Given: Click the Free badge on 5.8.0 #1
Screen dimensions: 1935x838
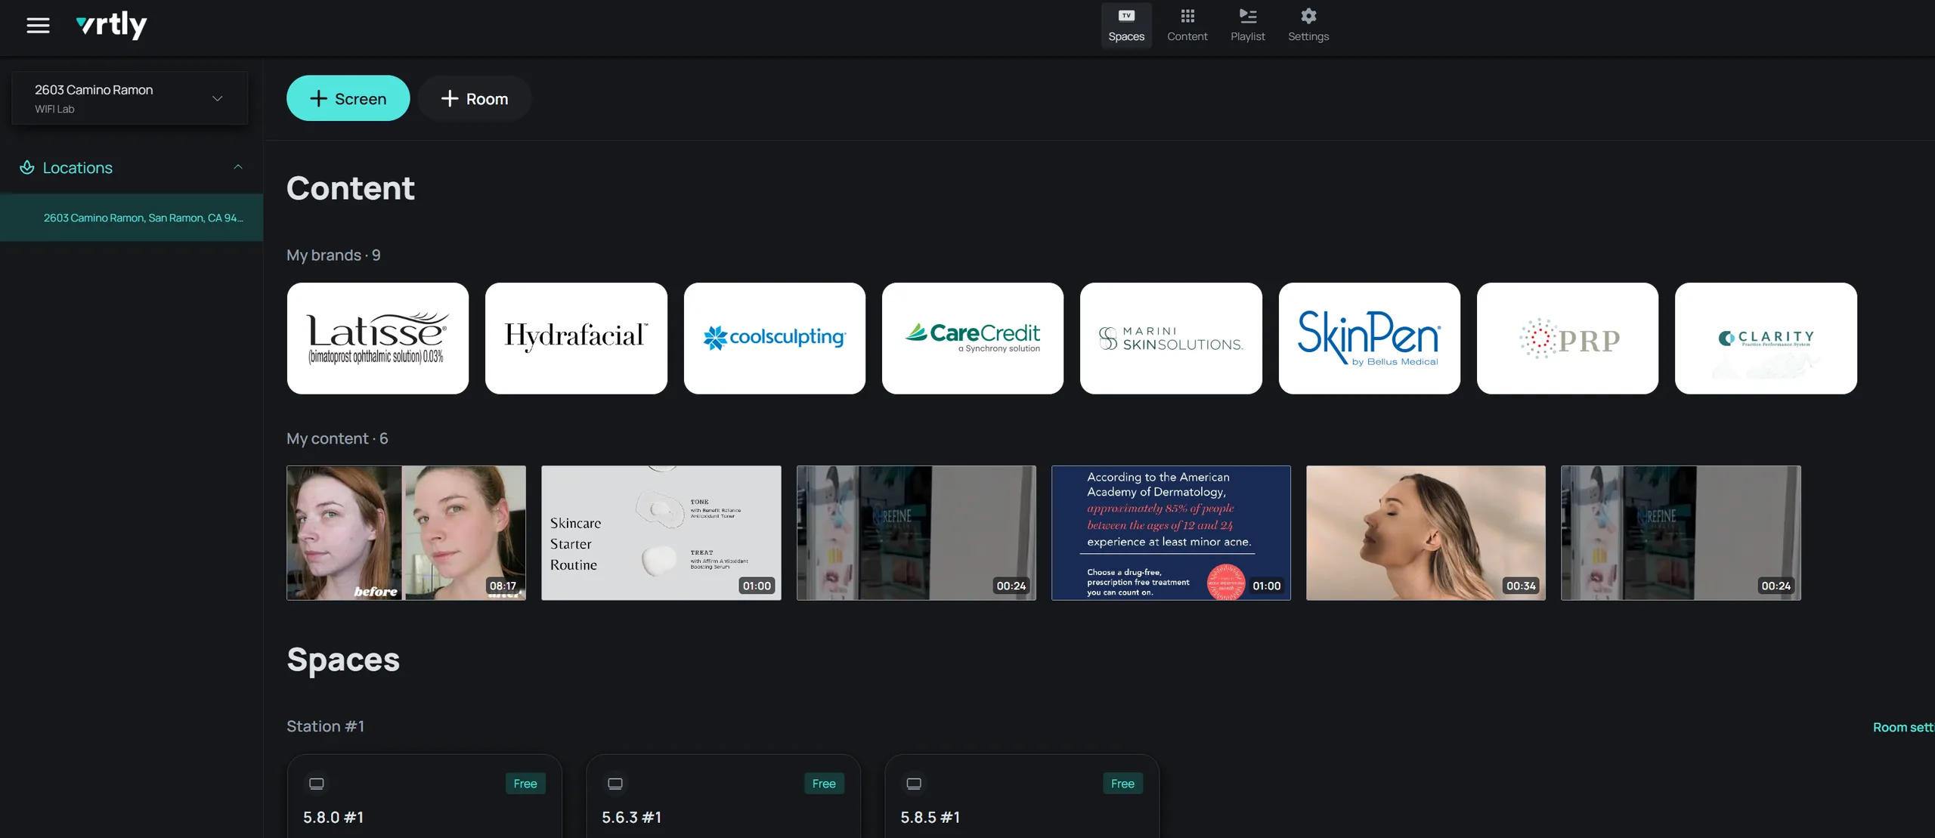Looking at the screenshot, I should [x=525, y=784].
